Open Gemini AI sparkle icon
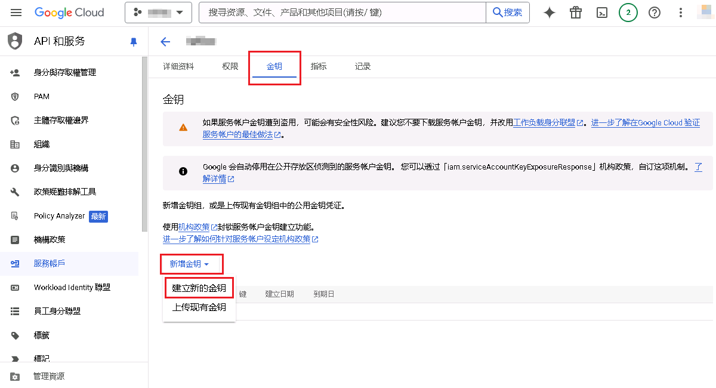The height and width of the screenshot is (388, 716). (550, 13)
